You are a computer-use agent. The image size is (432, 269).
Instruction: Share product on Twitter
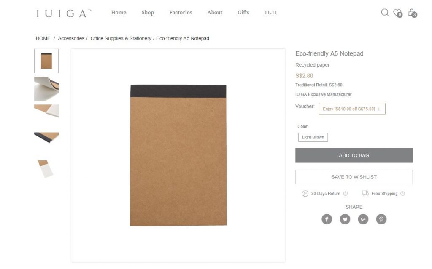pyautogui.click(x=345, y=219)
